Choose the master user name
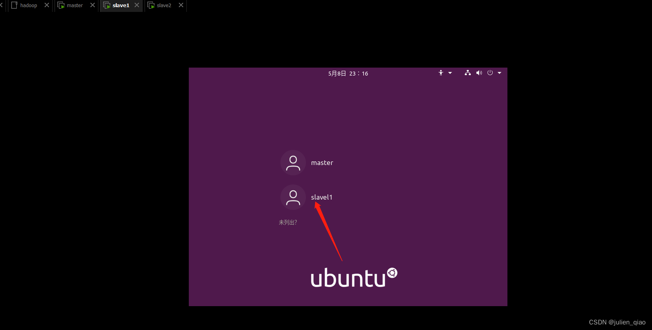The width and height of the screenshot is (652, 330). click(x=322, y=163)
